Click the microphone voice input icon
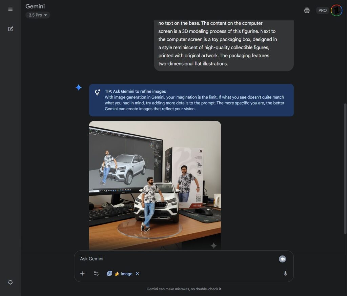347x296 pixels. tap(285, 273)
